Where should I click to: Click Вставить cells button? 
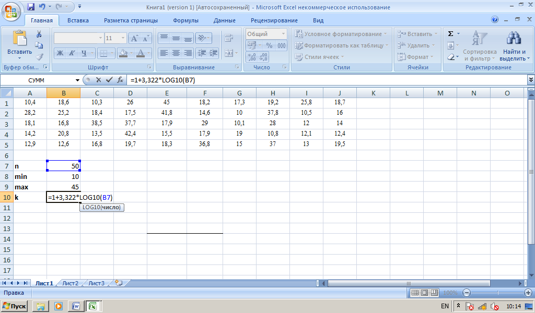[417, 34]
